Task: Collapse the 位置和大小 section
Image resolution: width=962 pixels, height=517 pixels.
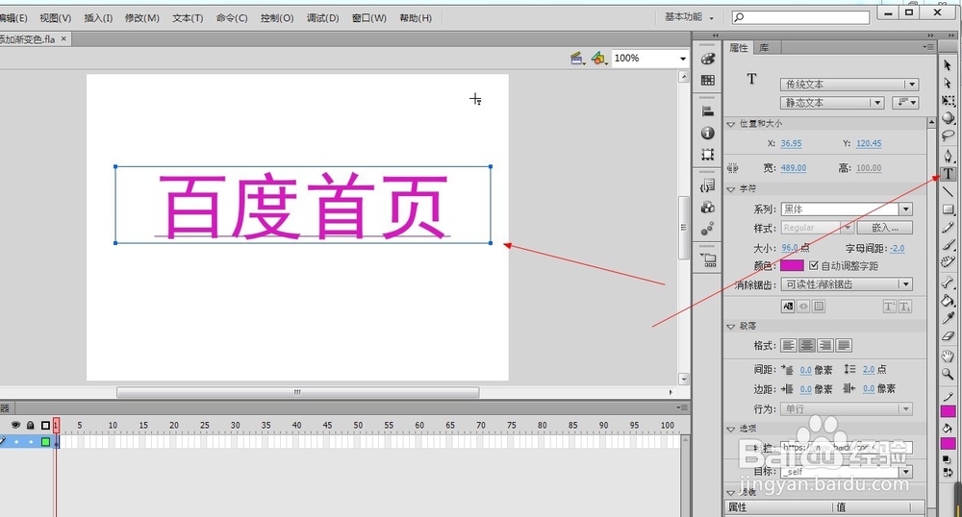Action: 731,124
